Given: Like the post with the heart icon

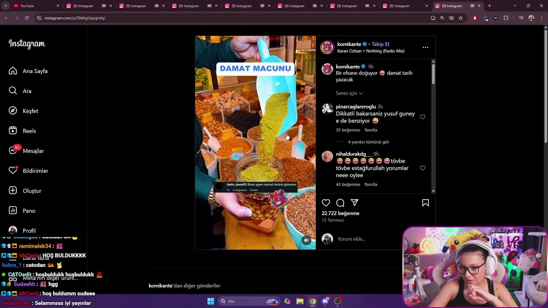Looking at the screenshot, I should pos(326,203).
